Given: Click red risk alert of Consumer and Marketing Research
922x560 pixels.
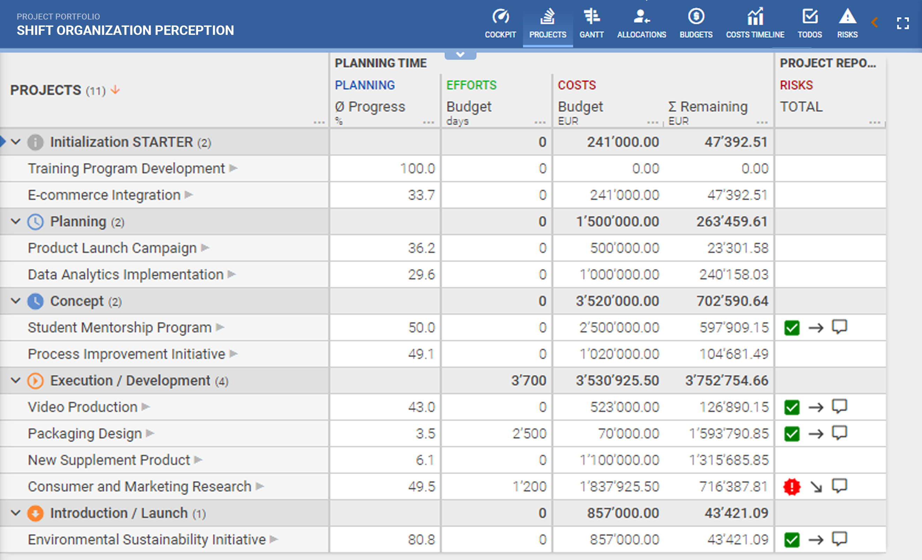Looking at the screenshot, I should coord(792,487).
